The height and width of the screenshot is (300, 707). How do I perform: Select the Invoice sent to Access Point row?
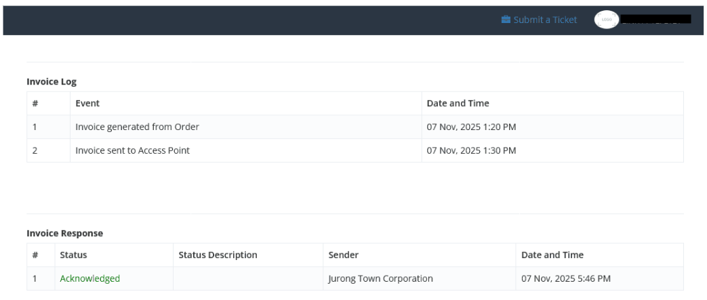[x=132, y=150]
